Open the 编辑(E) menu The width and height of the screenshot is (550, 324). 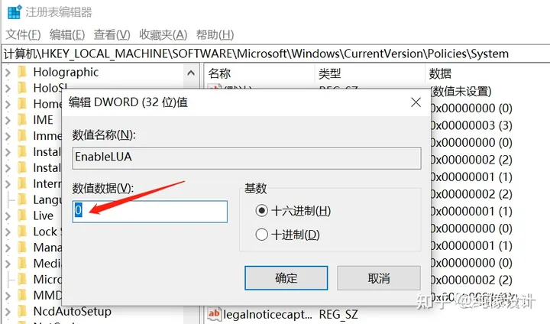67,34
